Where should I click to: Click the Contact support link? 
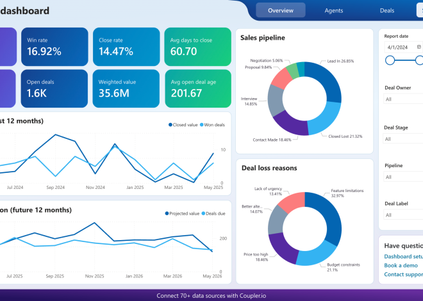click(x=404, y=274)
